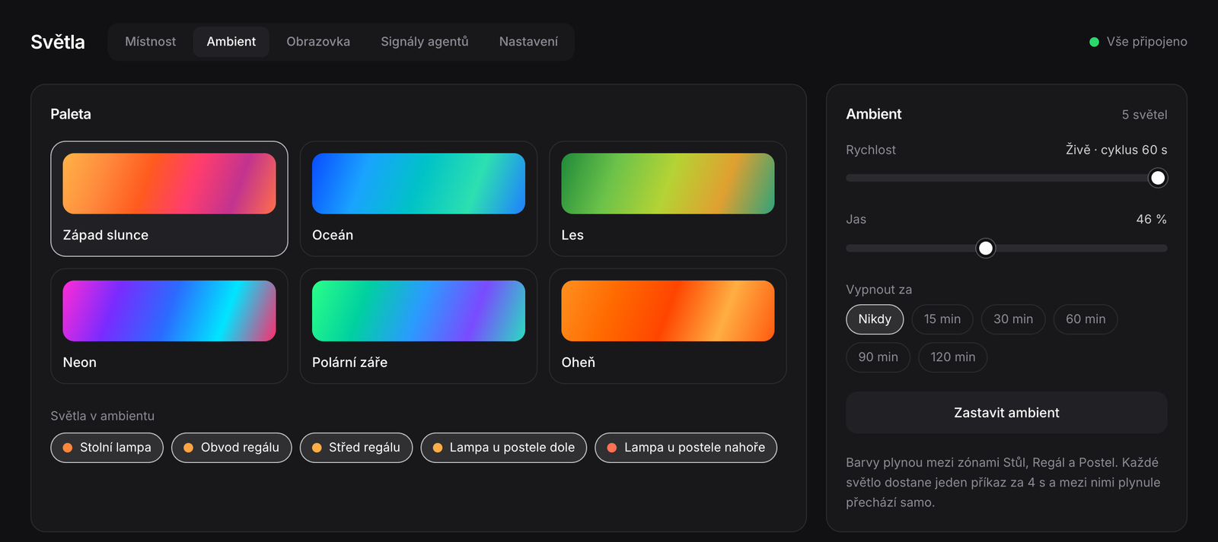The width and height of the screenshot is (1218, 542).
Task: Choose the 30 min auto-off option
Action: click(x=1013, y=319)
